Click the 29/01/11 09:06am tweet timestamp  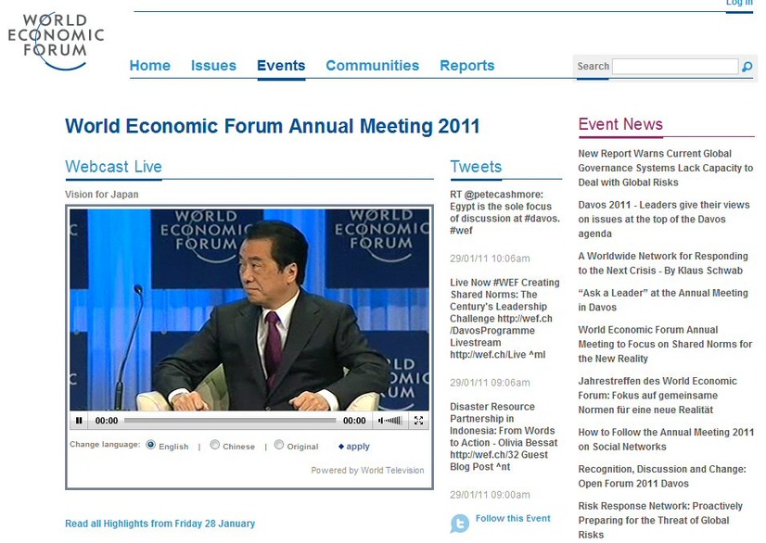490,383
